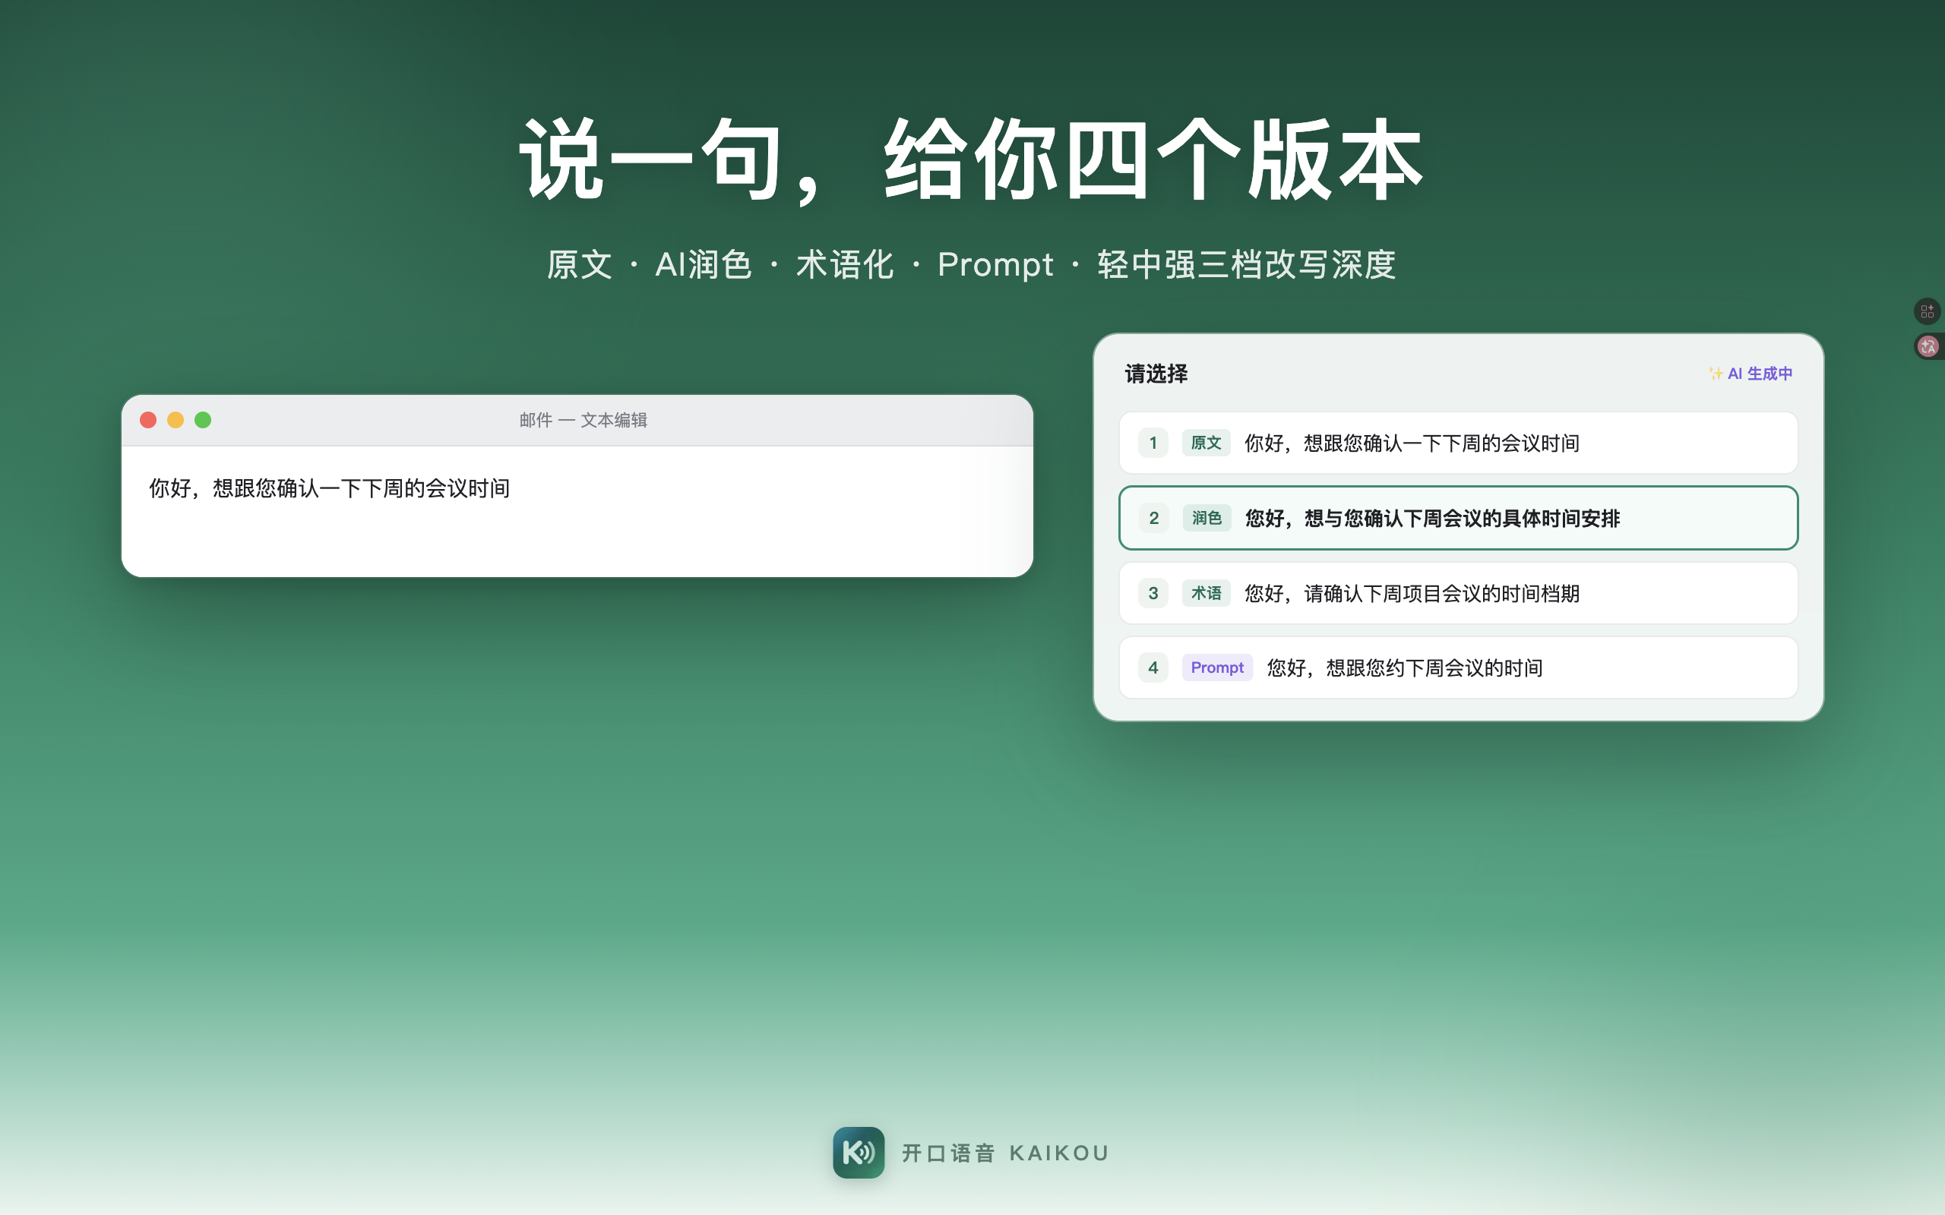Click into the 邮件 text editor body
This screenshot has width=1945, height=1215.
click(577, 511)
